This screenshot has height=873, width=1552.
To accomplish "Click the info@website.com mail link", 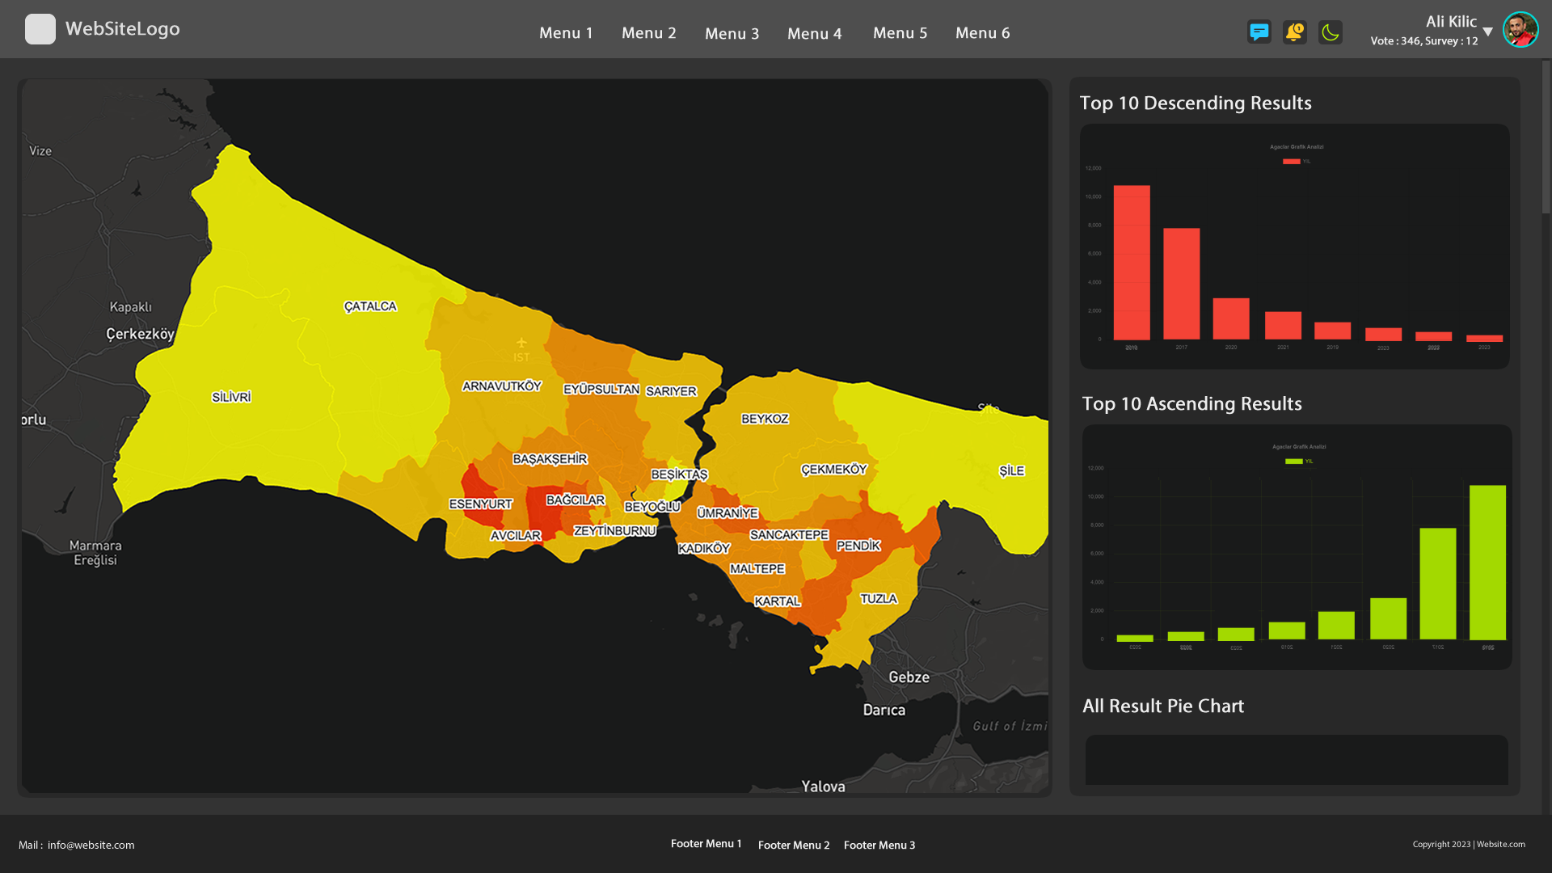I will (x=91, y=846).
